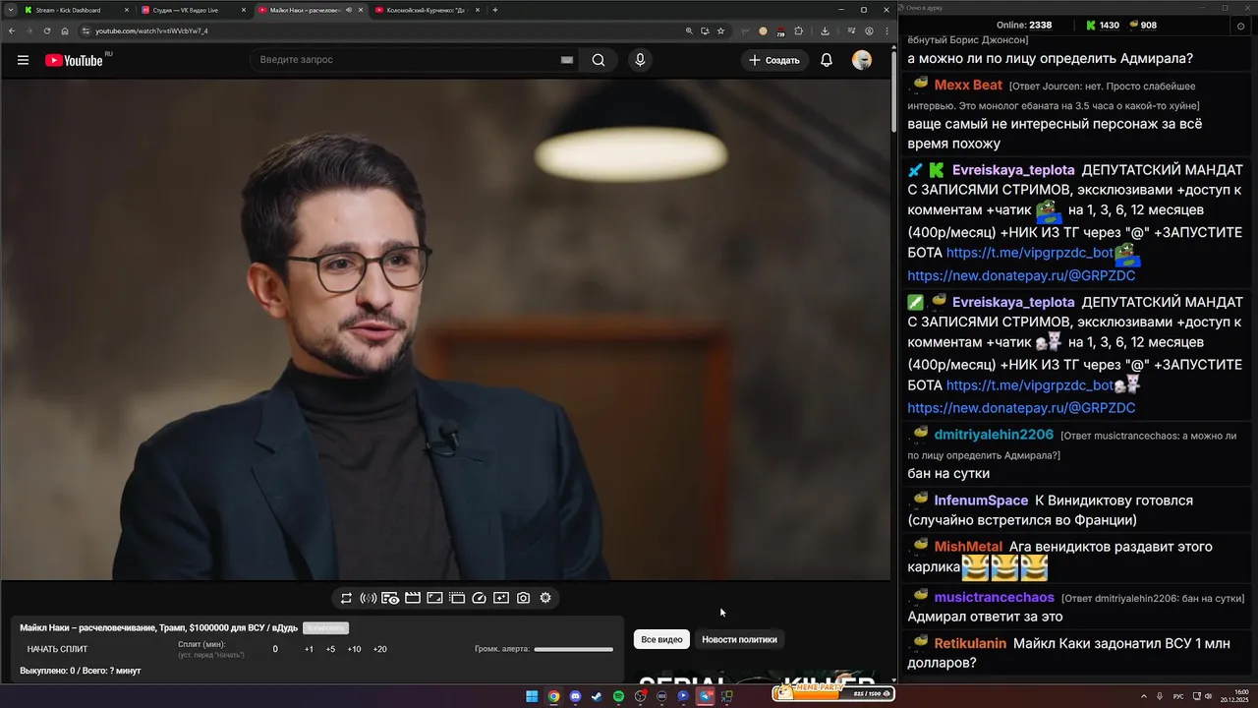Click the card with eye icon

tap(390, 598)
